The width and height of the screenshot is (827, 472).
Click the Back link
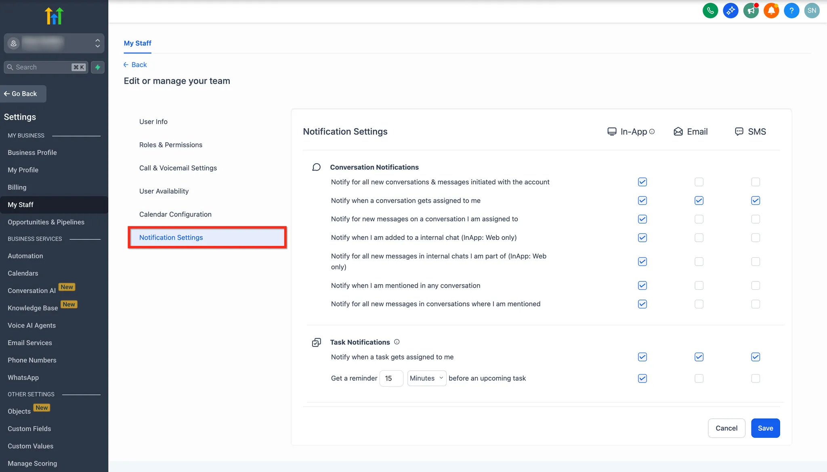click(135, 64)
